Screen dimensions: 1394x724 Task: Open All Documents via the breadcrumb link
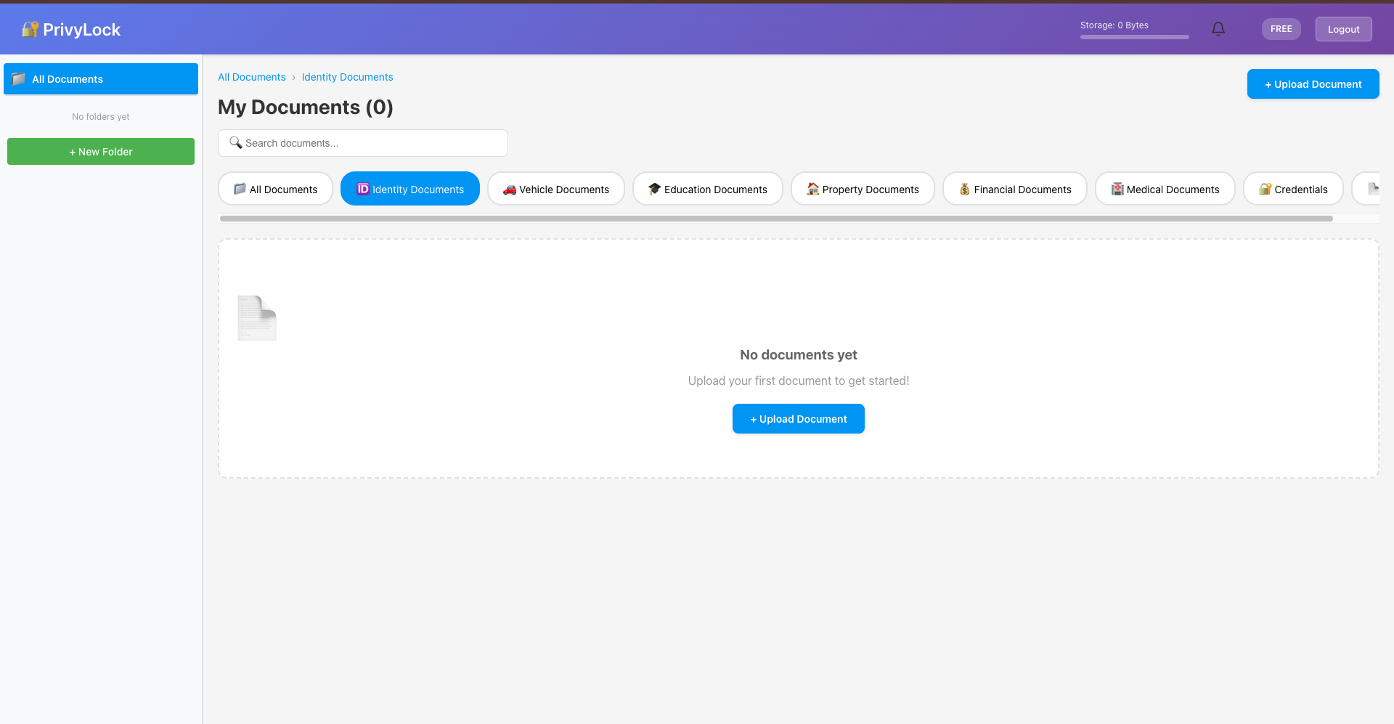tap(251, 77)
